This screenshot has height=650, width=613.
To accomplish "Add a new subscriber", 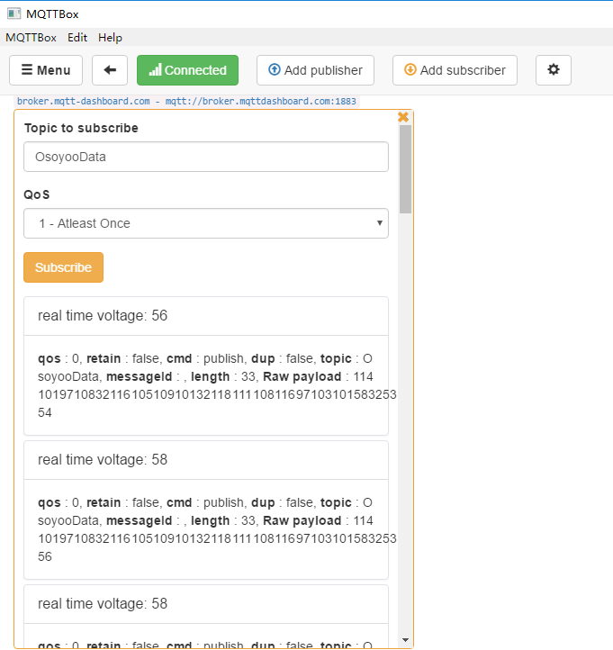I will (455, 70).
